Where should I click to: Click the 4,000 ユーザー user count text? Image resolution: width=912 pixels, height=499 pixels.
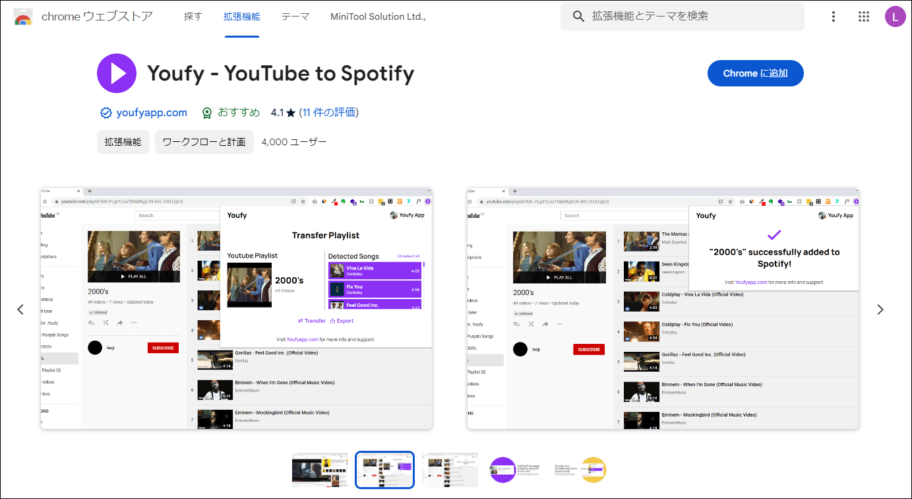(x=294, y=142)
